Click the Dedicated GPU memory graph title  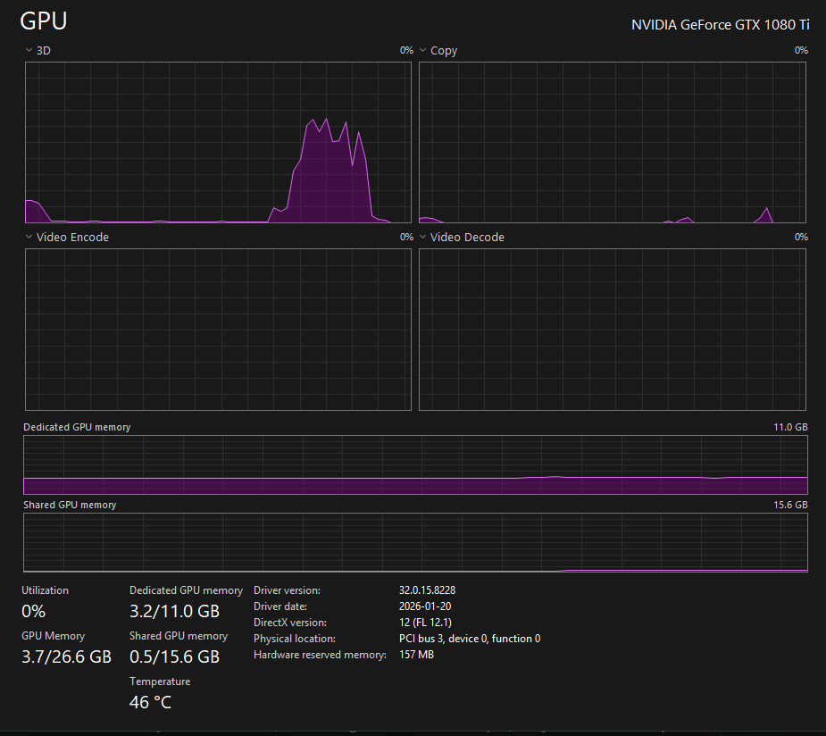(77, 427)
